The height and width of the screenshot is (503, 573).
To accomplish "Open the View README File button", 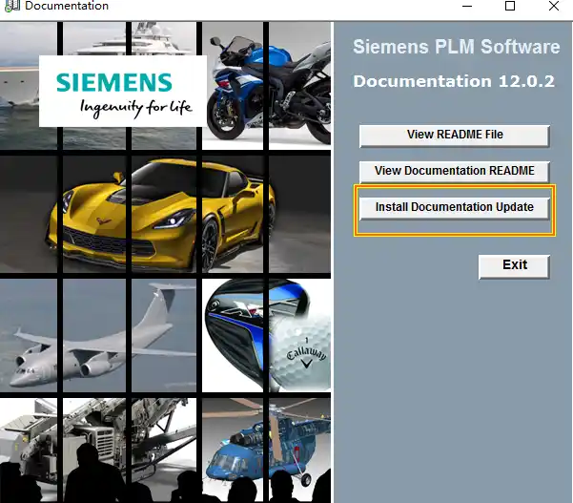I will click(454, 136).
